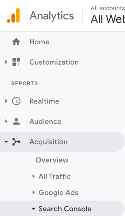Click the Acquisition branching arrows icon

pyautogui.click(x=16, y=141)
